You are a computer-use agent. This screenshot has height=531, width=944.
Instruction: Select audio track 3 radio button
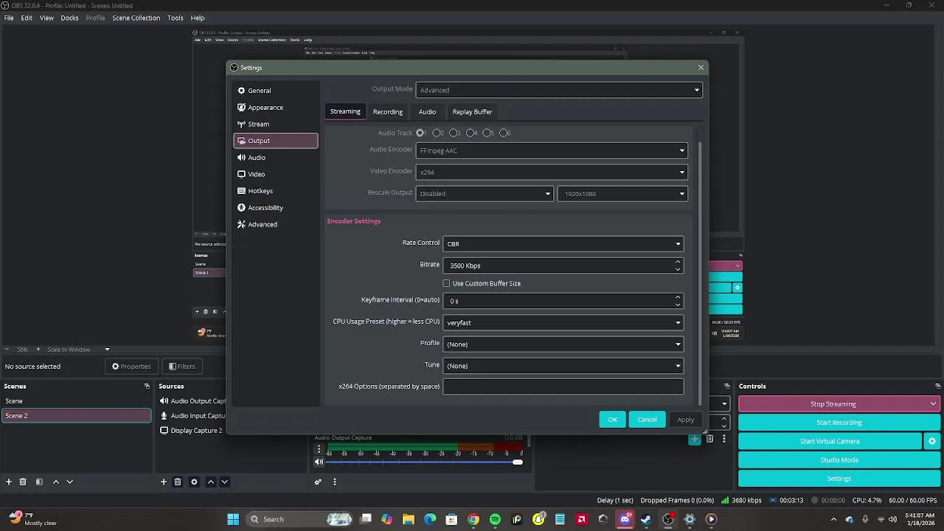click(x=454, y=133)
